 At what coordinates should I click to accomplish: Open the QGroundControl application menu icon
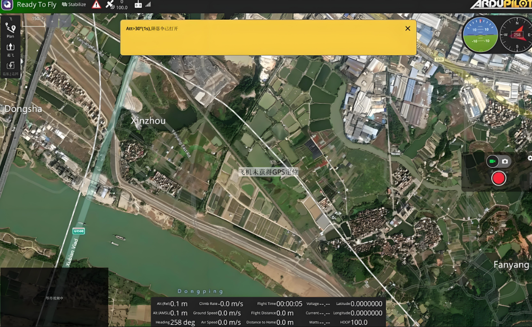click(7, 5)
